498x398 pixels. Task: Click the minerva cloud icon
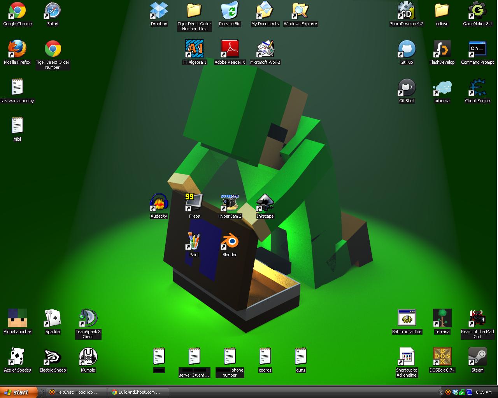pos(442,87)
